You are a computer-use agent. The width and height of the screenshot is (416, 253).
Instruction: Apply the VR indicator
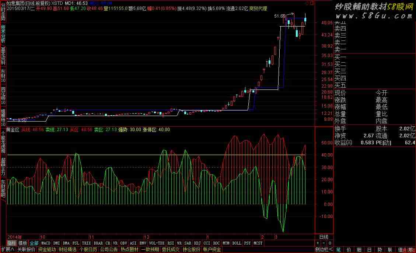115,243
